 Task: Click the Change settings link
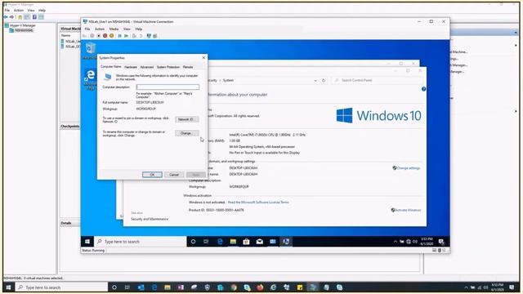[x=406, y=168]
